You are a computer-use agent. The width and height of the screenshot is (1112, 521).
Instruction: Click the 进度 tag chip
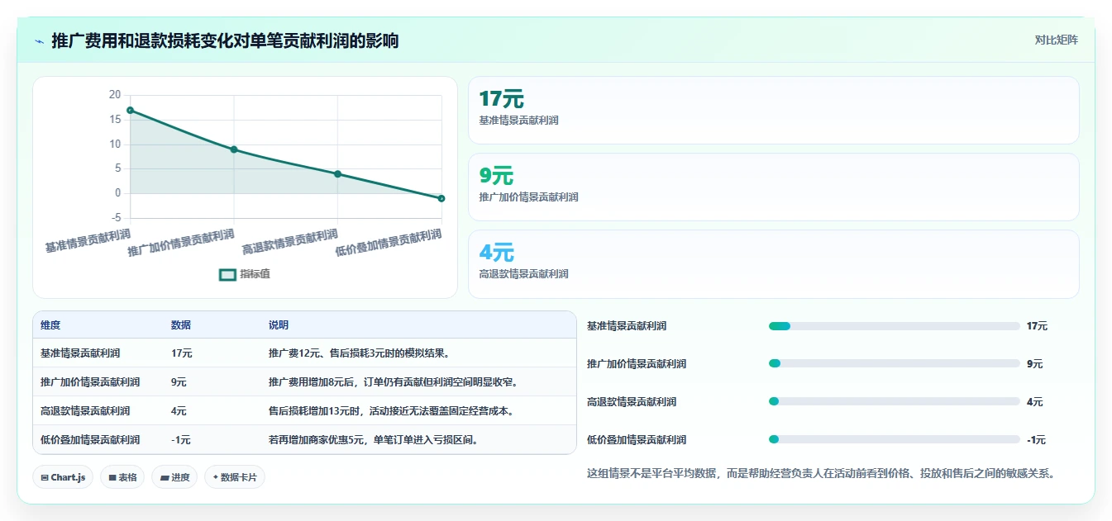(174, 477)
